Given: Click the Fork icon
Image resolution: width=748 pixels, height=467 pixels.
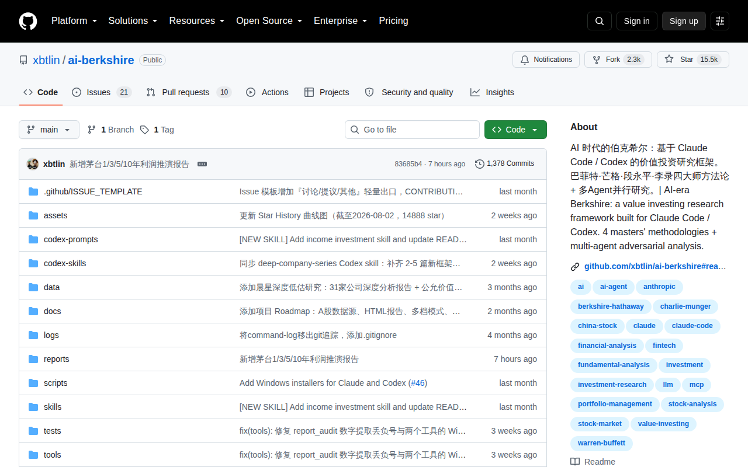Looking at the screenshot, I should pyautogui.click(x=597, y=60).
